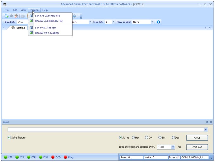Image resolution: width=215 pixels, height=162 pixels.
Task: Click the COM12 tab plug icon
Action: tap(13, 28)
